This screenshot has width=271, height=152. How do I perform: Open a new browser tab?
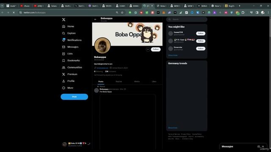(x=240, y=5)
